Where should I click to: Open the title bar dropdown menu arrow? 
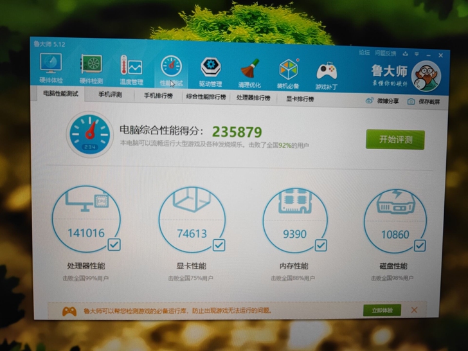coord(417,54)
